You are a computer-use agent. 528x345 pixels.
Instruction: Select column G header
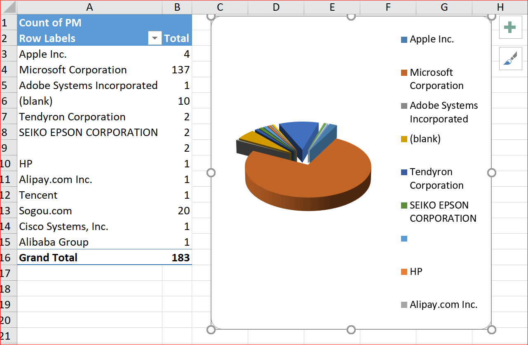(x=444, y=7)
